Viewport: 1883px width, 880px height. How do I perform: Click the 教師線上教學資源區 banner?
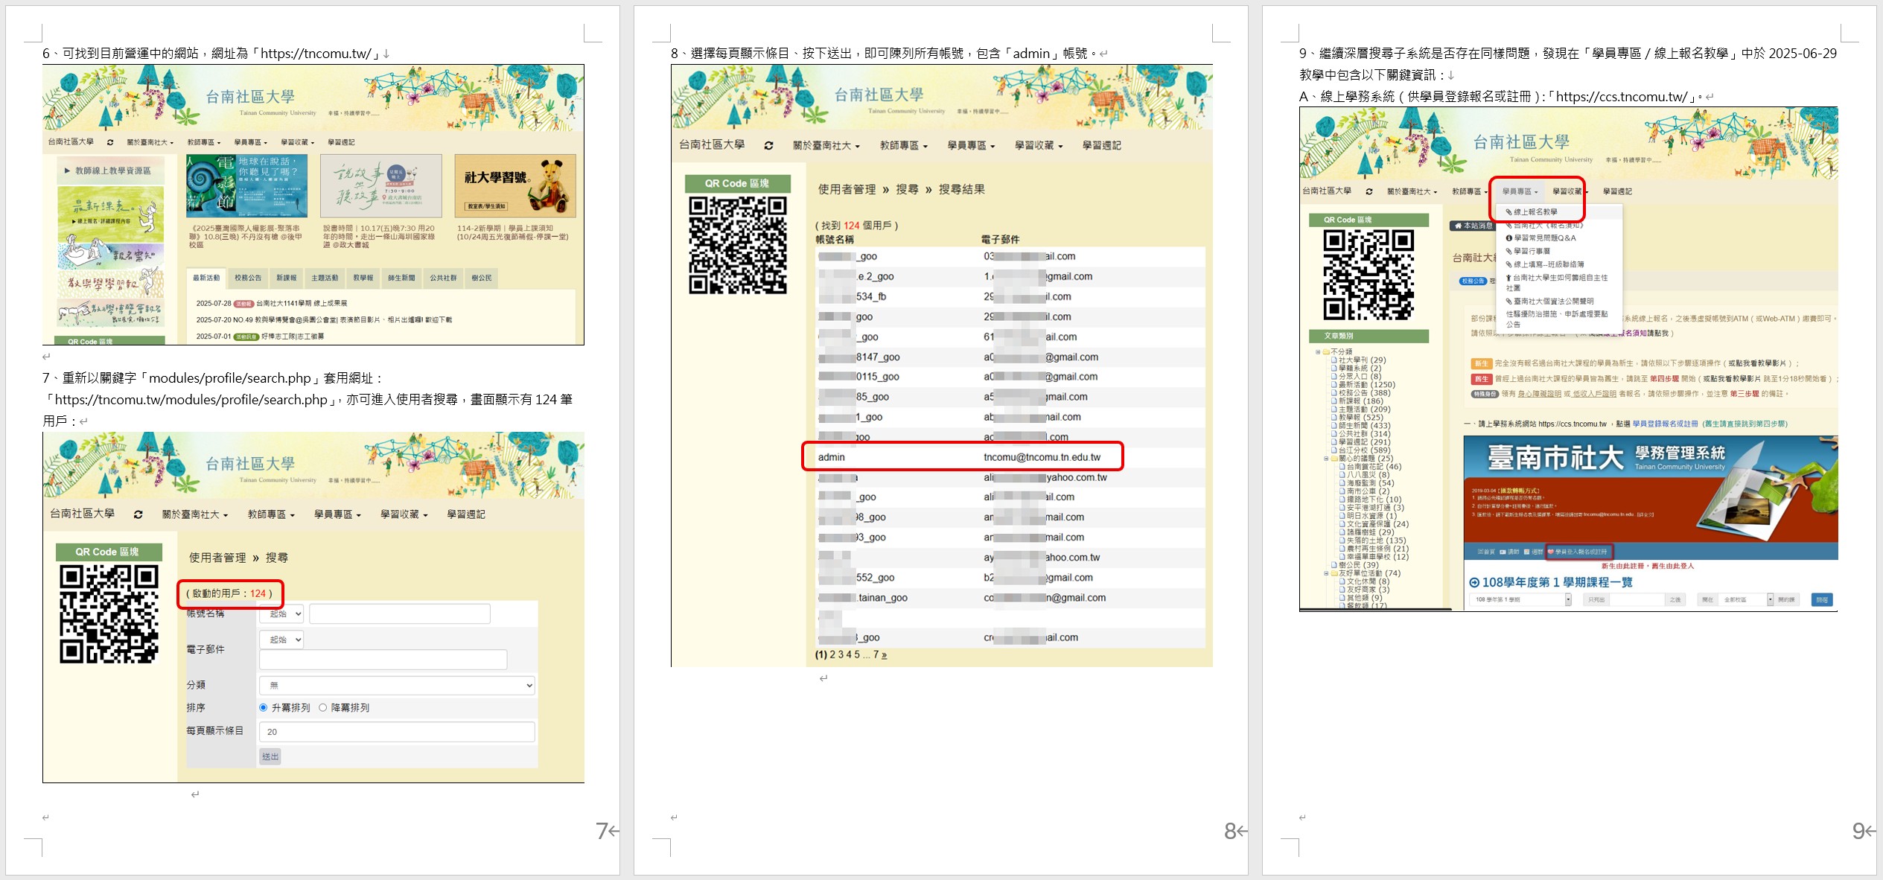(x=112, y=170)
